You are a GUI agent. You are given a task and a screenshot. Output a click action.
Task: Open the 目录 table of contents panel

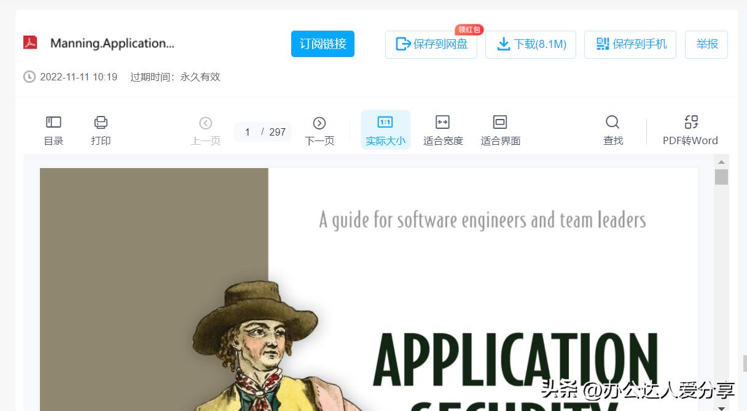[x=53, y=129]
